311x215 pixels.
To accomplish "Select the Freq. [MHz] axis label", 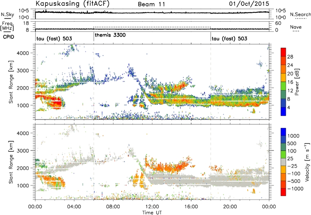I will pos(7,26).
